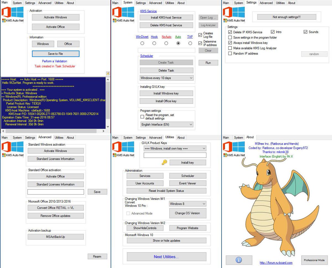Click the Install Windows key button
Image resolution: width=332 pixels, height=268 pixels.
[x=166, y=93]
